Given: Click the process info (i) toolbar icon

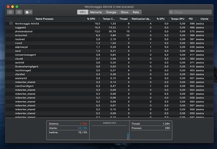Looking at the screenshot, I should point(18,12).
